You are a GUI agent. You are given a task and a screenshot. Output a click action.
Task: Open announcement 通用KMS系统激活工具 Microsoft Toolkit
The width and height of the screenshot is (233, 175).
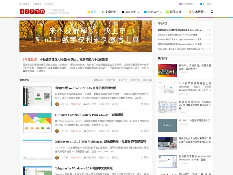181,44
